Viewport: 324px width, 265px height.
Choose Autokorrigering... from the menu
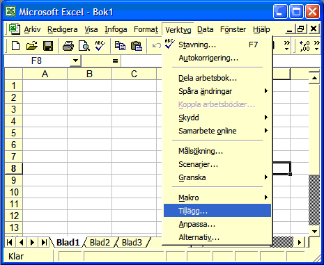pyautogui.click(x=217, y=58)
